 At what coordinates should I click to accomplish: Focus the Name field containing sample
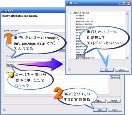pyautogui.click(x=38, y=31)
